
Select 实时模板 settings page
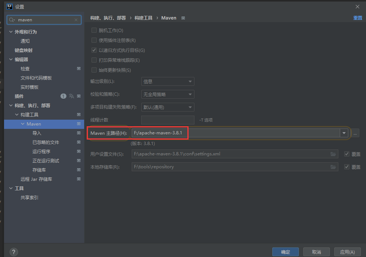[30, 87]
